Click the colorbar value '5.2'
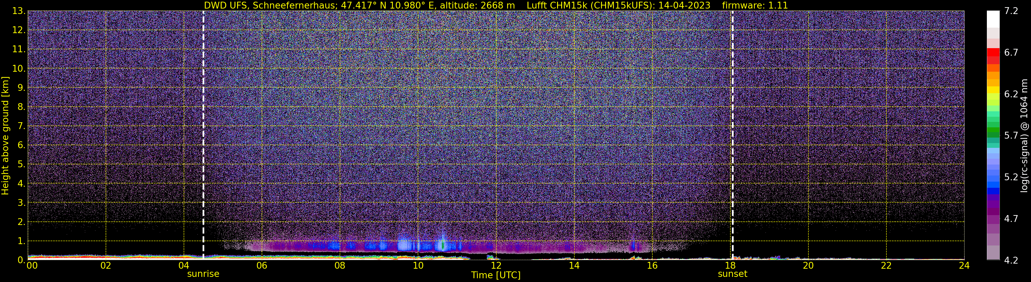Screen dimensions: 1031x282 [x=1011, y=177]
